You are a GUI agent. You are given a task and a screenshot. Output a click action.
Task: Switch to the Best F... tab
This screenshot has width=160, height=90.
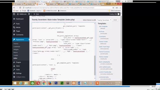[62, 4]
